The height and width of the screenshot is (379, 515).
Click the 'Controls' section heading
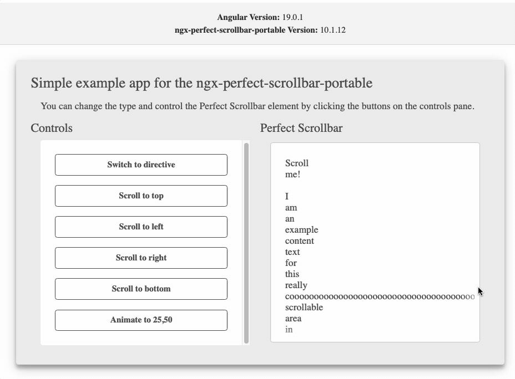[52, 128]
